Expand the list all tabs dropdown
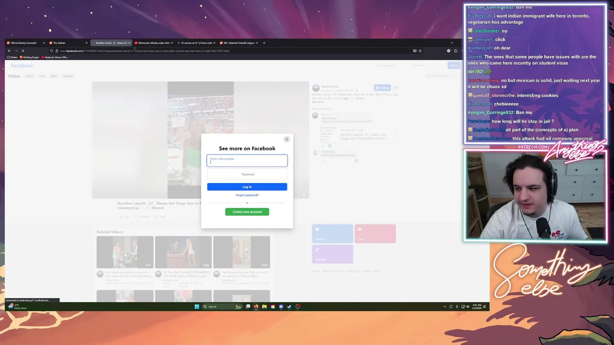 [451, 43]
